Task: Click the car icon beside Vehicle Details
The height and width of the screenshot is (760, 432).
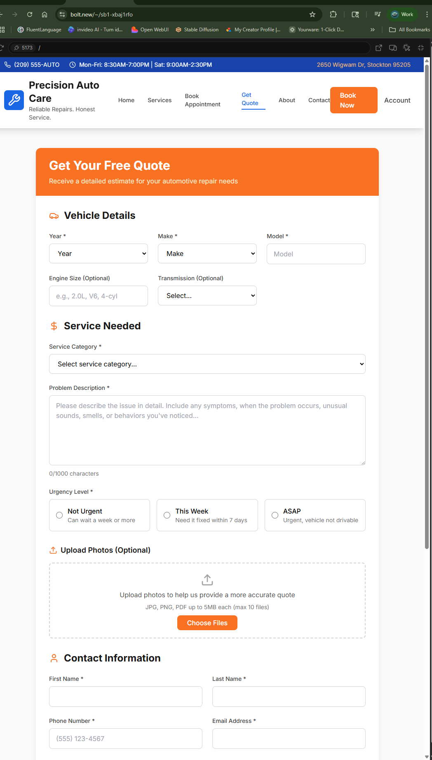Action: (54, 216)
